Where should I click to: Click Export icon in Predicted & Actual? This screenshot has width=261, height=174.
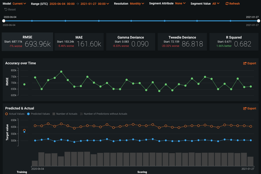tap(245, 108)
